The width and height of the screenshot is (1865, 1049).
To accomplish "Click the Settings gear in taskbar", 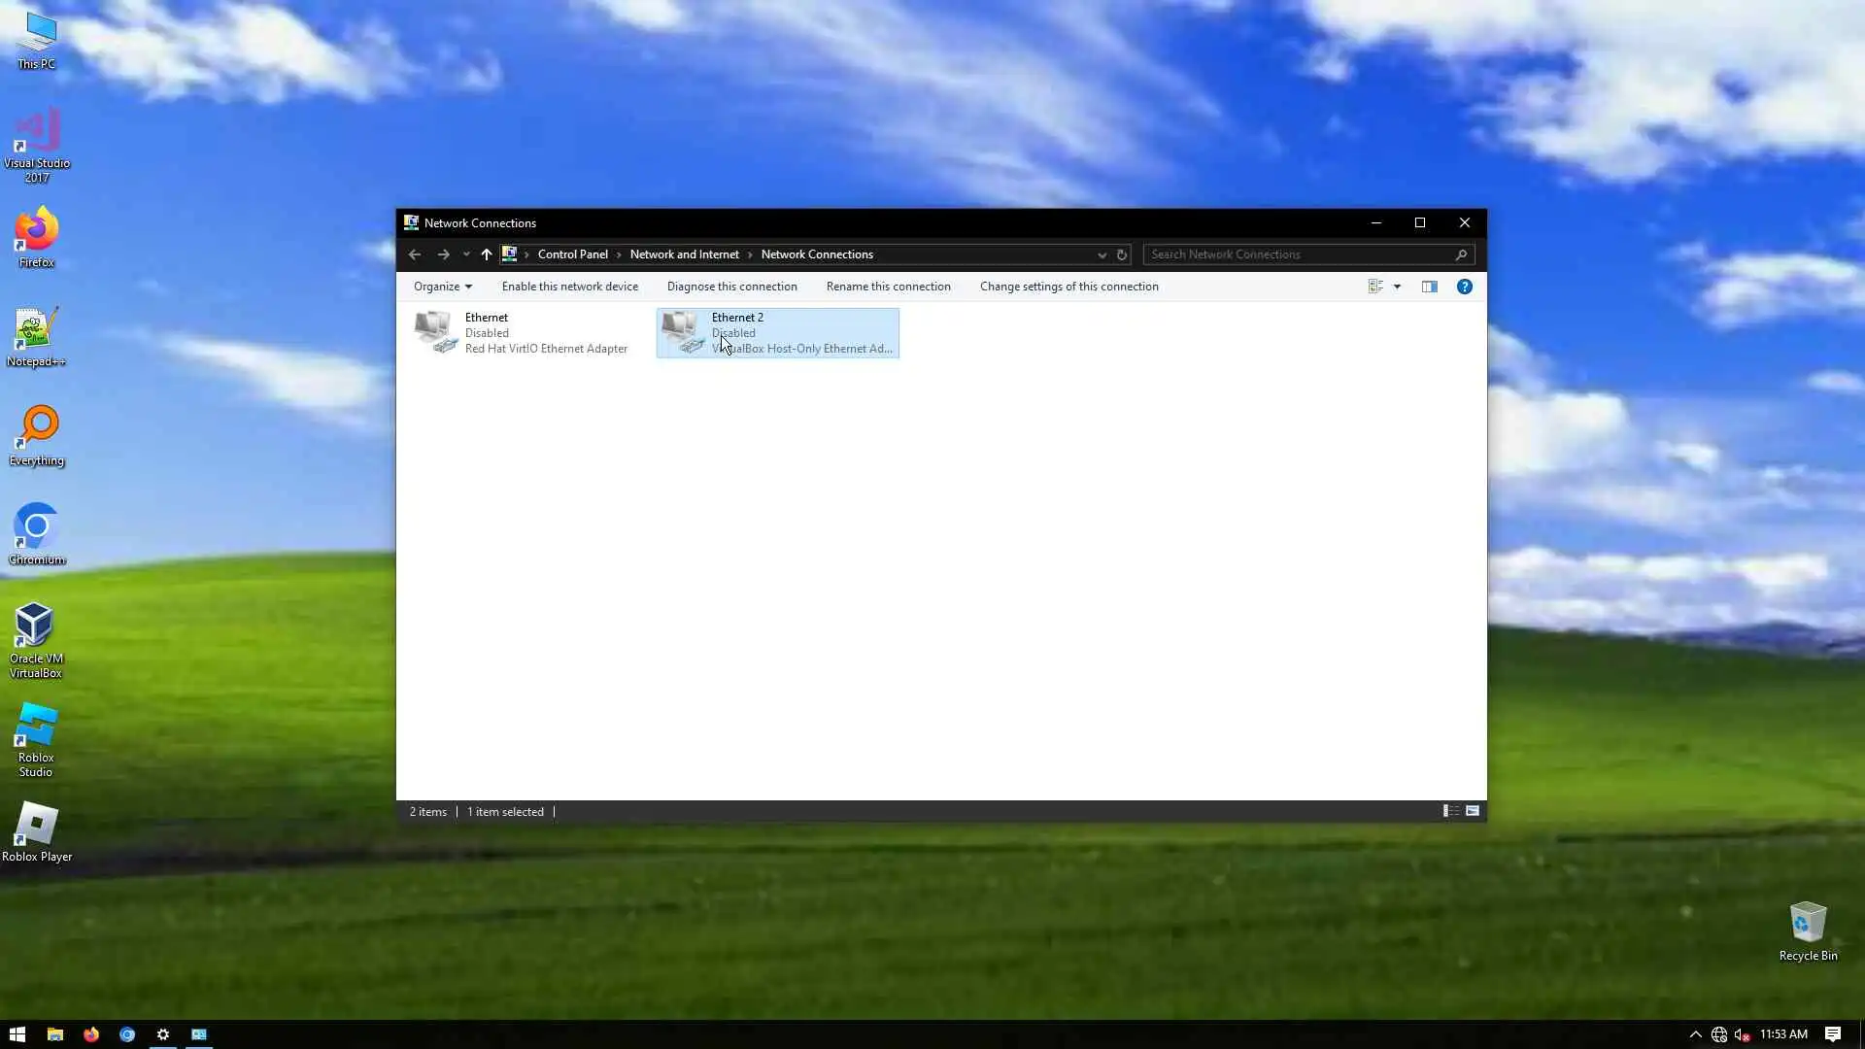I will pos(163,1034).
